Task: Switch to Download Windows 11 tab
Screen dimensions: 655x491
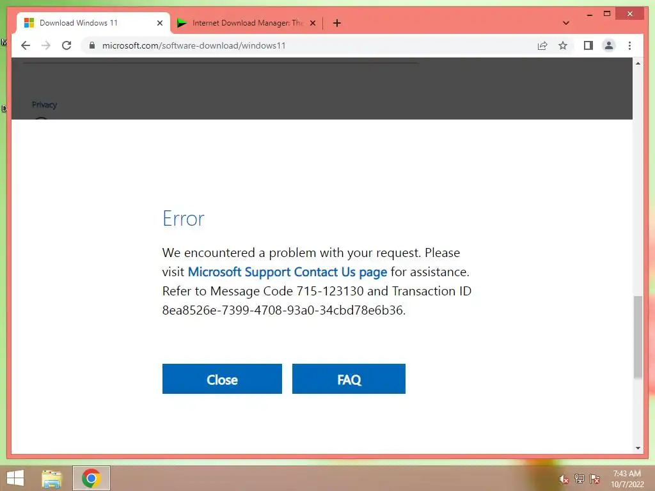Action: (x=92, y=23)
